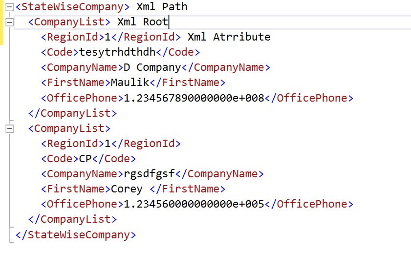Viewport: 411px width, 274px height.
Task: Click the 'Xml Path' annotation text
Action: 162,7
